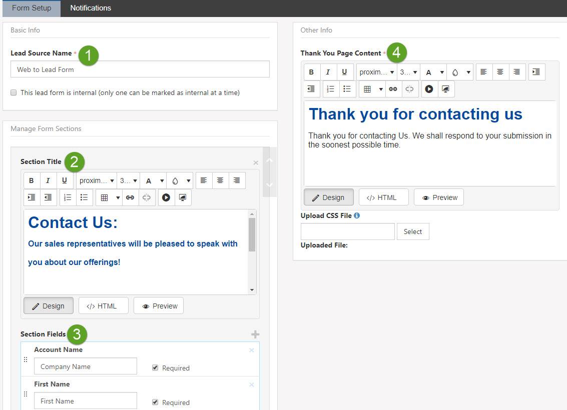Image resolution: width=567 pixels, height=410 pixels.
Task: Click bullet list icon in Thank You Page toolbar
Action: tap(347, 89)
